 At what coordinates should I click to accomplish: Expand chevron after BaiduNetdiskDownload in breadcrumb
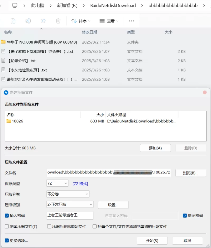[142, 6]
